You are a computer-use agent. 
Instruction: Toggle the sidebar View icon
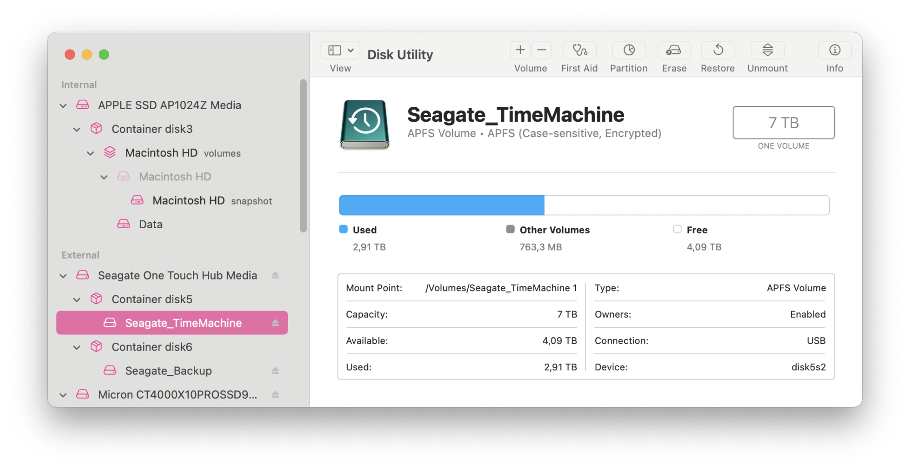(x=335, y=50)
